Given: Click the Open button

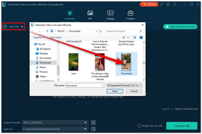Looking at the screenshot, I should (x=115, y=91).
